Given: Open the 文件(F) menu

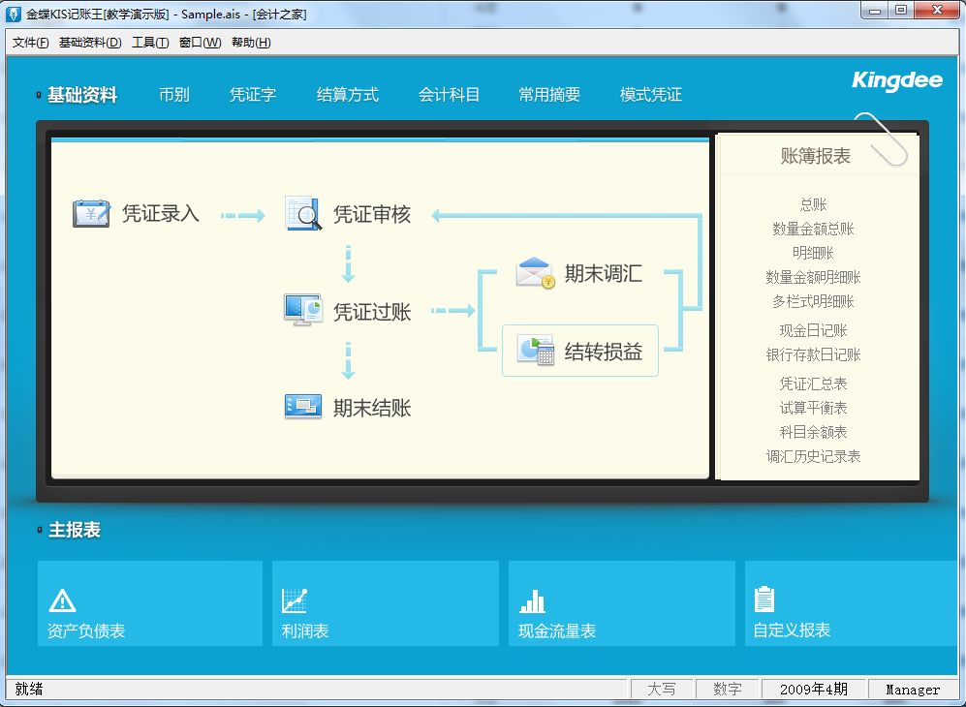Looking at the screenshot, I should [31, 43].
